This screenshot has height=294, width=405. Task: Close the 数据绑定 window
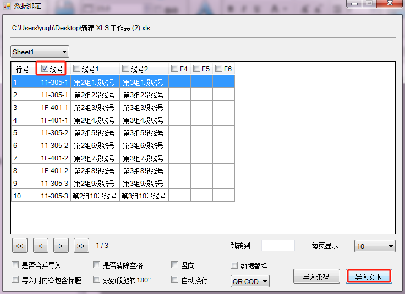pyautogui.click(x=390, y=3)
